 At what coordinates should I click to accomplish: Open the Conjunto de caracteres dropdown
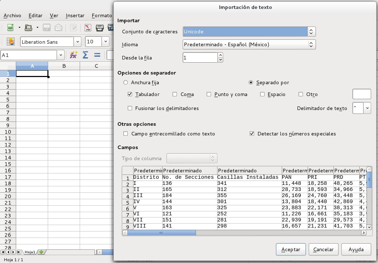(x=249, y=32)
